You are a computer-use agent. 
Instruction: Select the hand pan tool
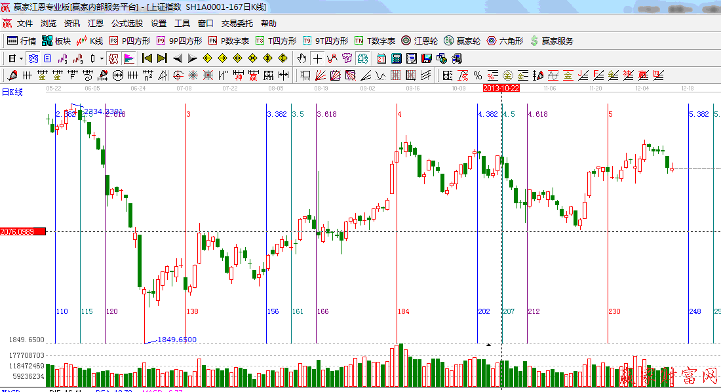click(x=302, y=58)
